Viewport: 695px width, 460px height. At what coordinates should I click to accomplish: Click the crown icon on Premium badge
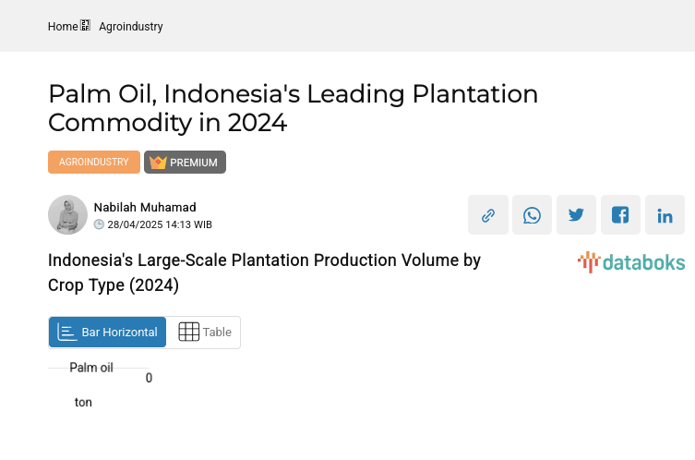158,163
